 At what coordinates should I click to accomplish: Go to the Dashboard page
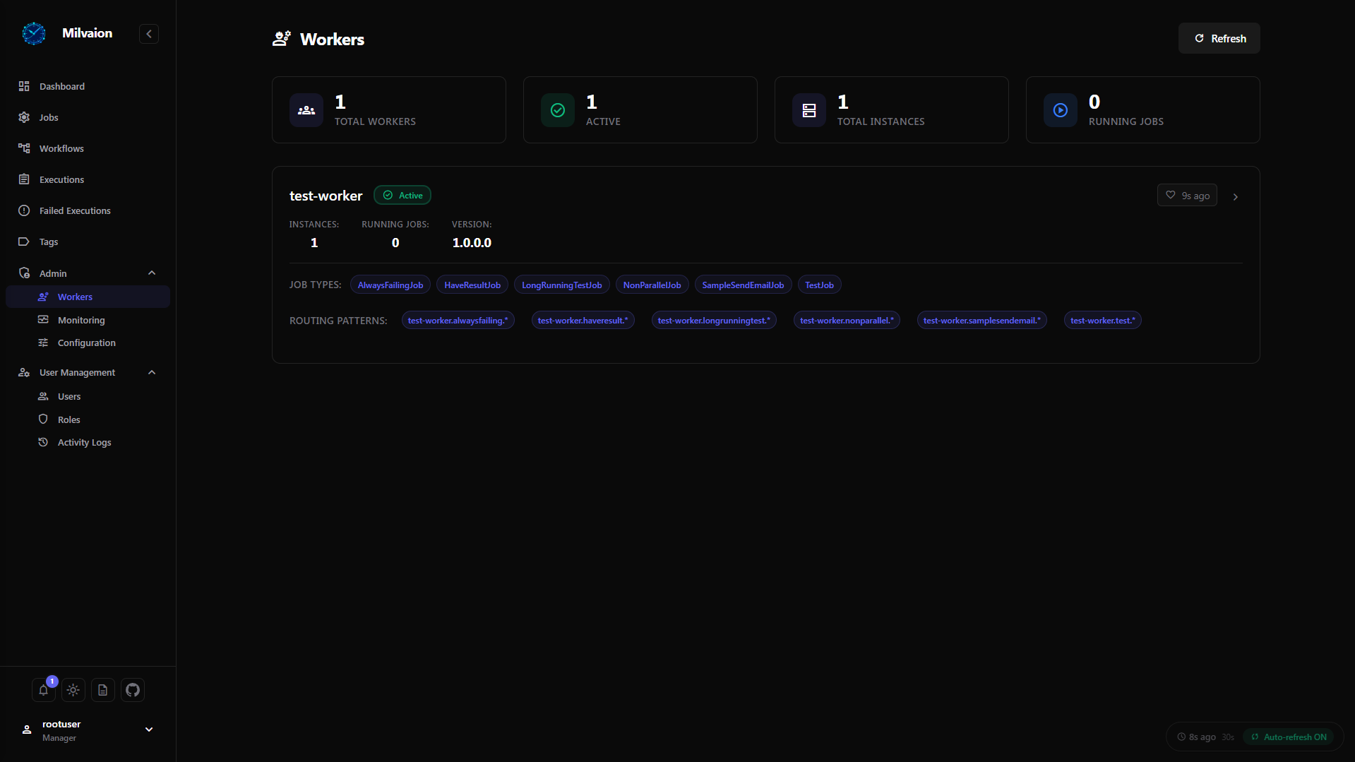pyautogui.click(x=62, y=86)
